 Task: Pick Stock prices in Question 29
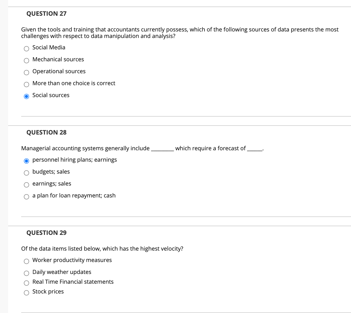[x=26, y=293]
